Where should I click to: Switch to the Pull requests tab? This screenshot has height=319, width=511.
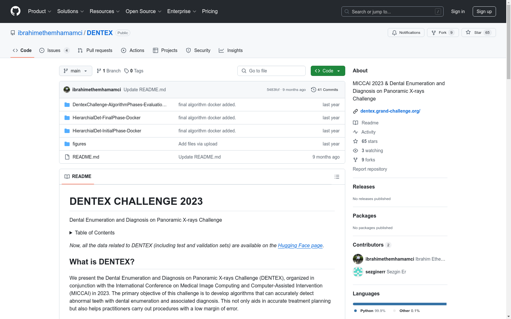click(x=95, y=50)
